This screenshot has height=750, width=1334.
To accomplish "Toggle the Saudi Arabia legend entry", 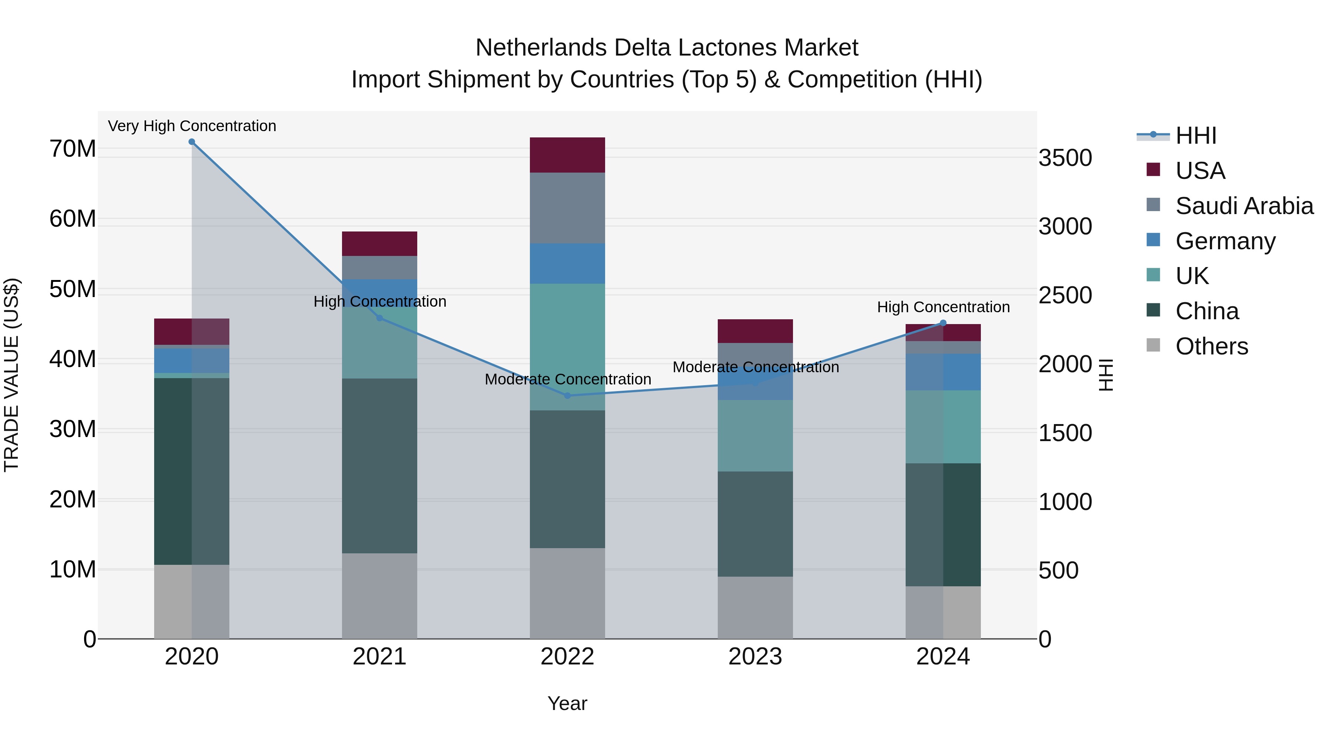I will point(1230,206).
